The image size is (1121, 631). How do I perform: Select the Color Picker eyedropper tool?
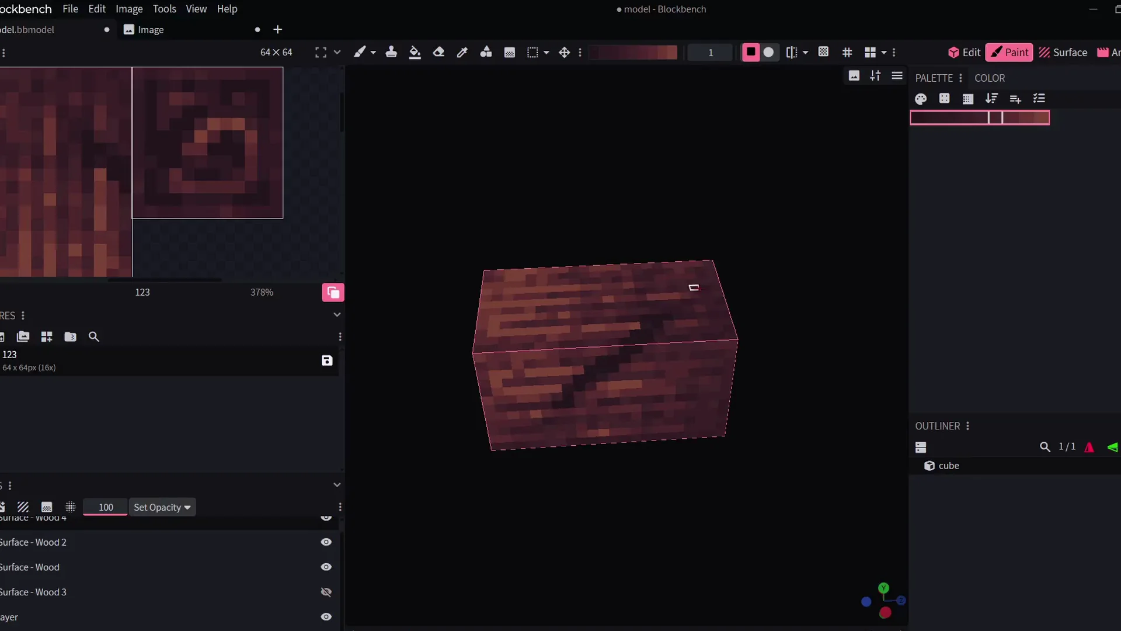click(x=462, y=53)
